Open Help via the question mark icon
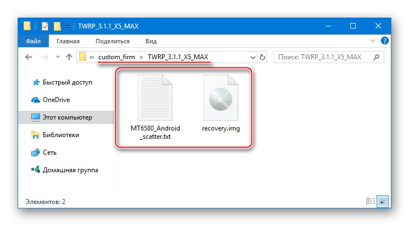Viewport: 409px width, 226px height. [x=384, y=41]
